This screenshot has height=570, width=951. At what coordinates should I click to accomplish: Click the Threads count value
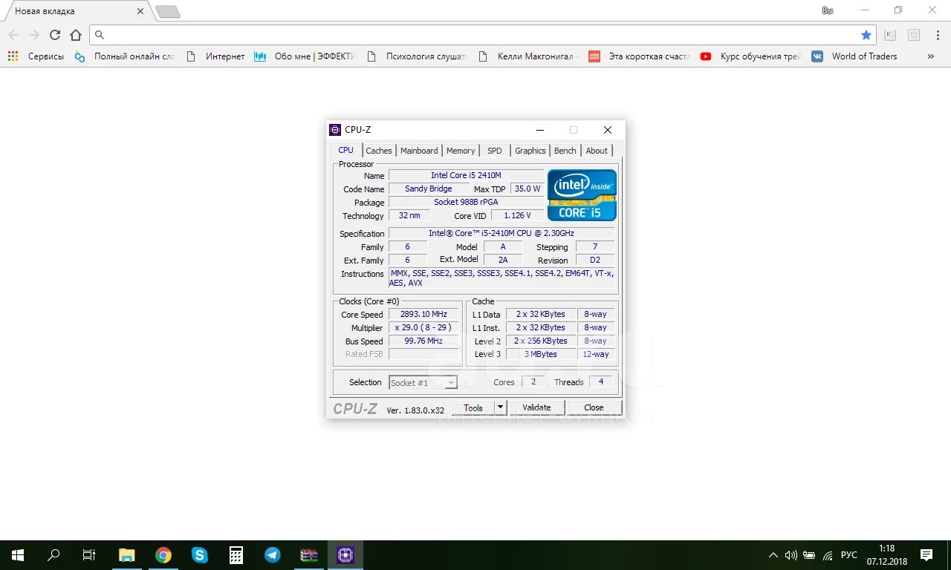[601, 382]
